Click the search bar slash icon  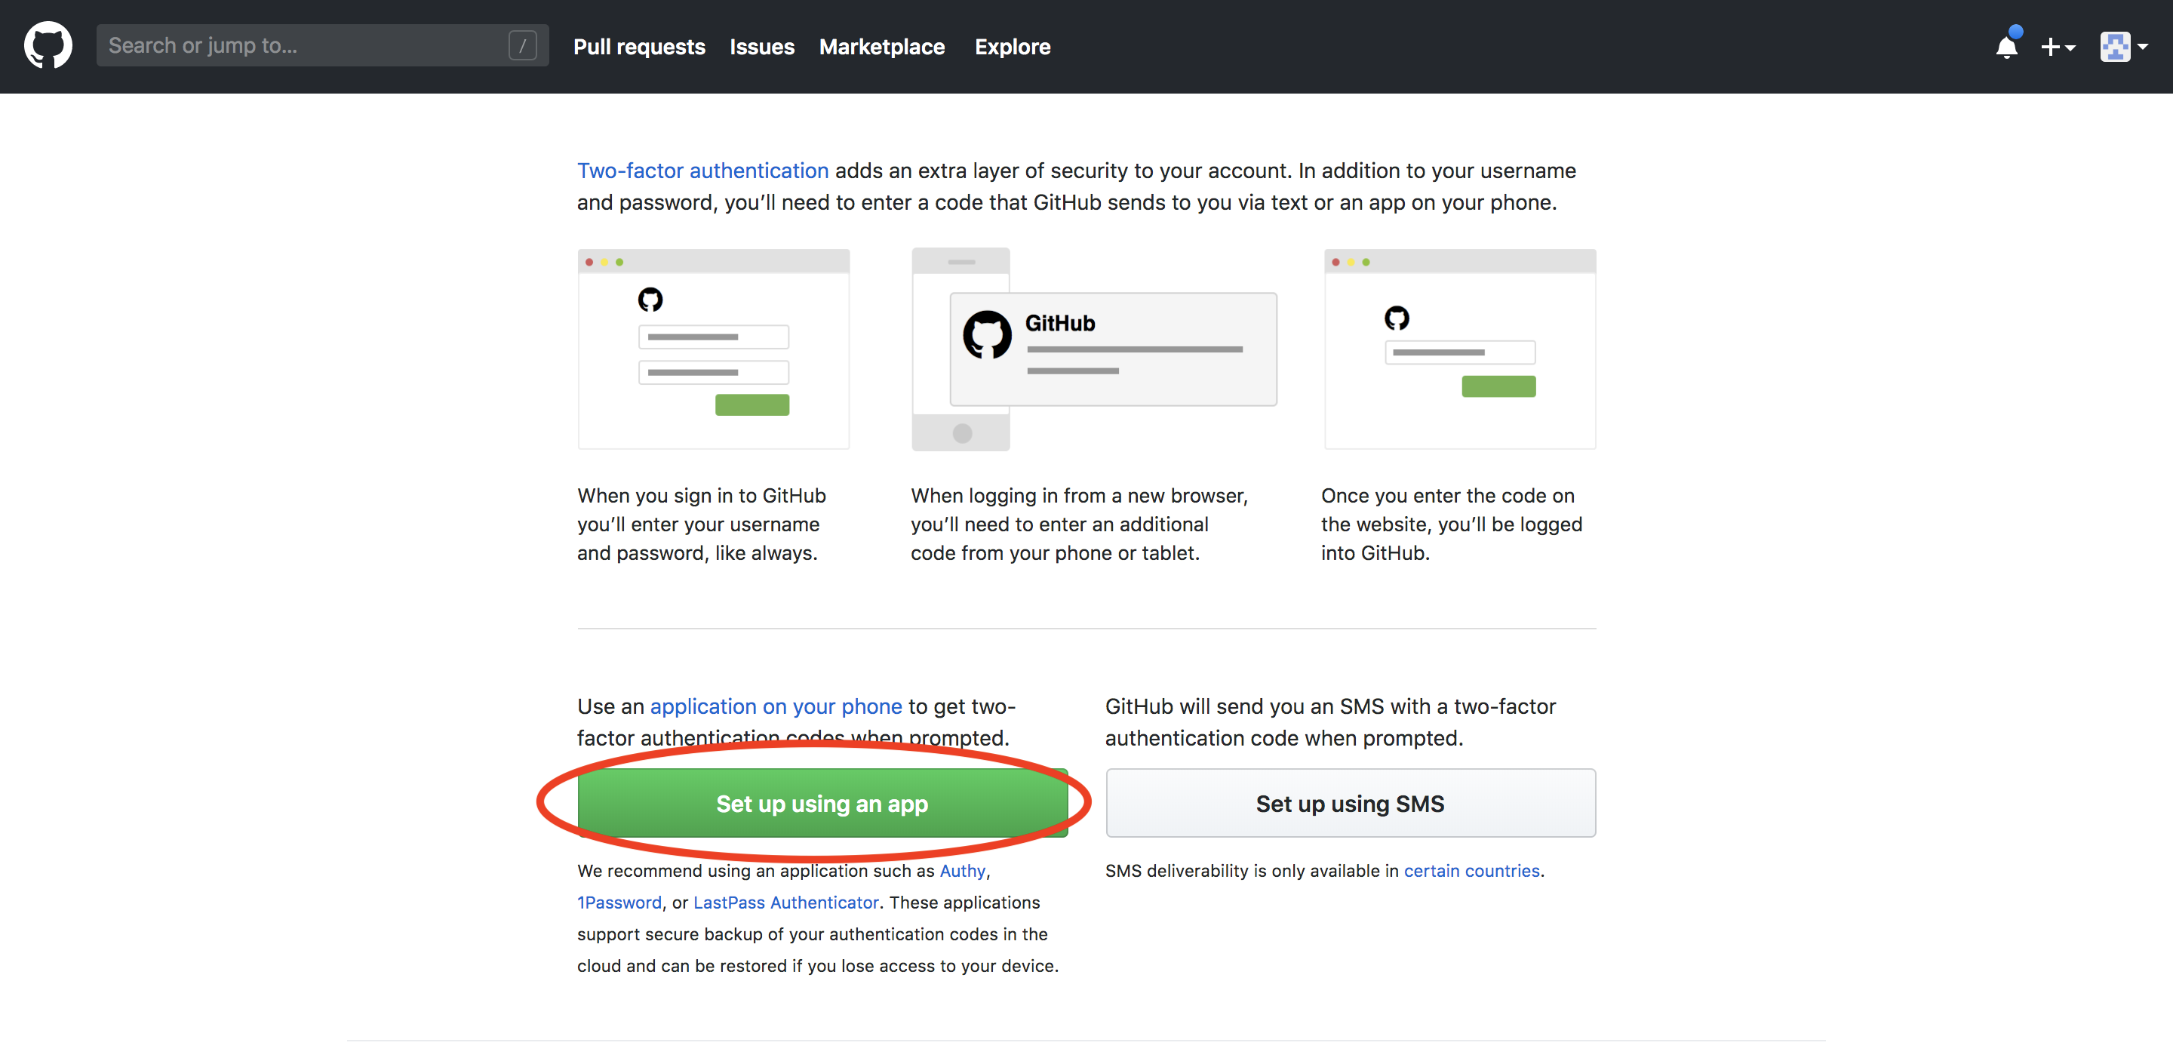coord(524,46)
